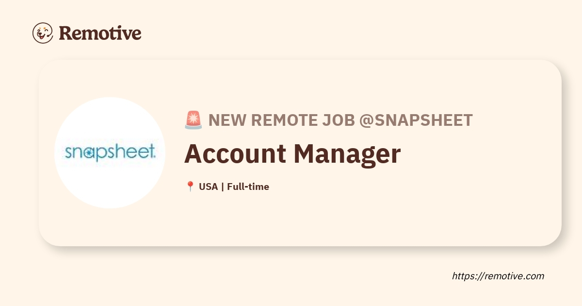Click the pipe separator after USA
This screenshot has height=306, width=582.
point(223,187)
